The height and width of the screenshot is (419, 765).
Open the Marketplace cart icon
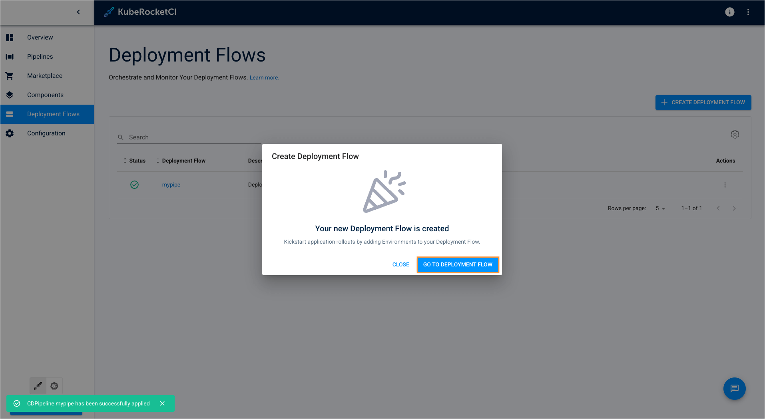tap(10, 75)
